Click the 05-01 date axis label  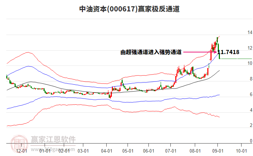[128, 151]
